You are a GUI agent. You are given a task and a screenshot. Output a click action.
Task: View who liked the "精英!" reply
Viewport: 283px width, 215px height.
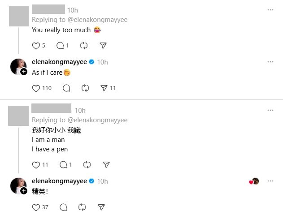pos(254,181)
